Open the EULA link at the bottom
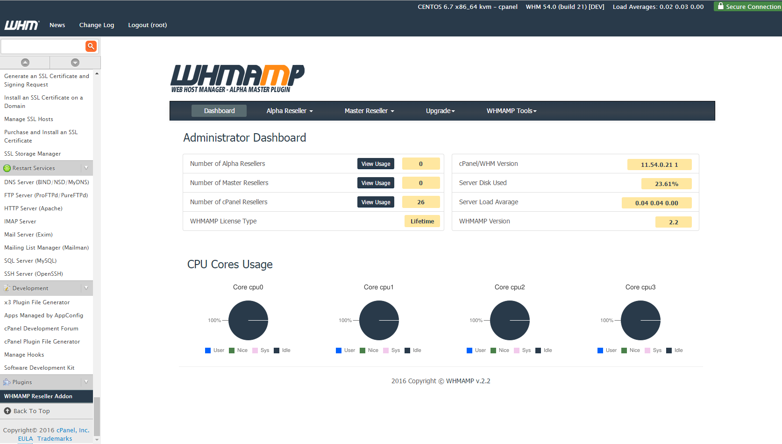The image size is (782, 444). pyautogui.click(x=25, y=438)
